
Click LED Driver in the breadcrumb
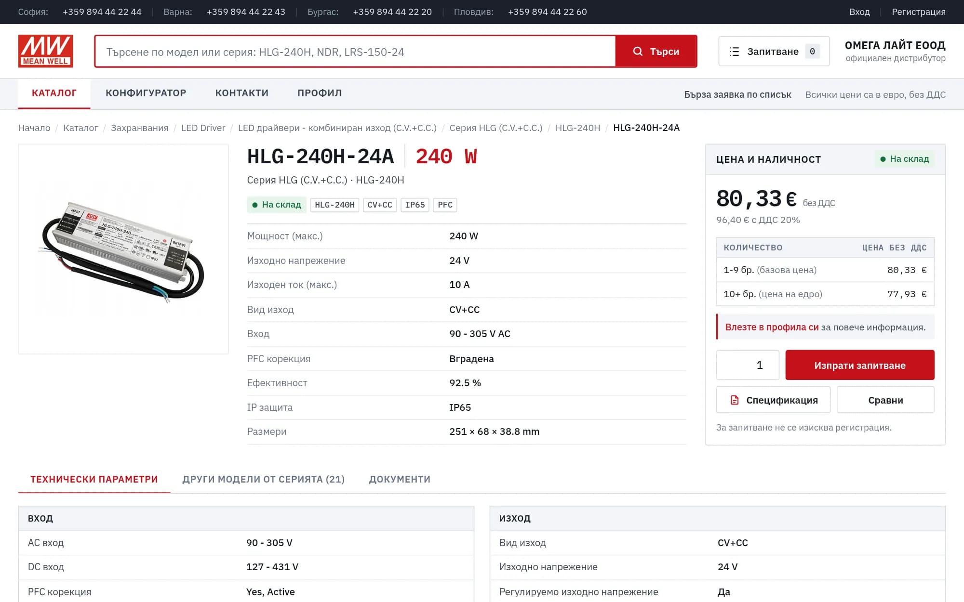(203, 128)
